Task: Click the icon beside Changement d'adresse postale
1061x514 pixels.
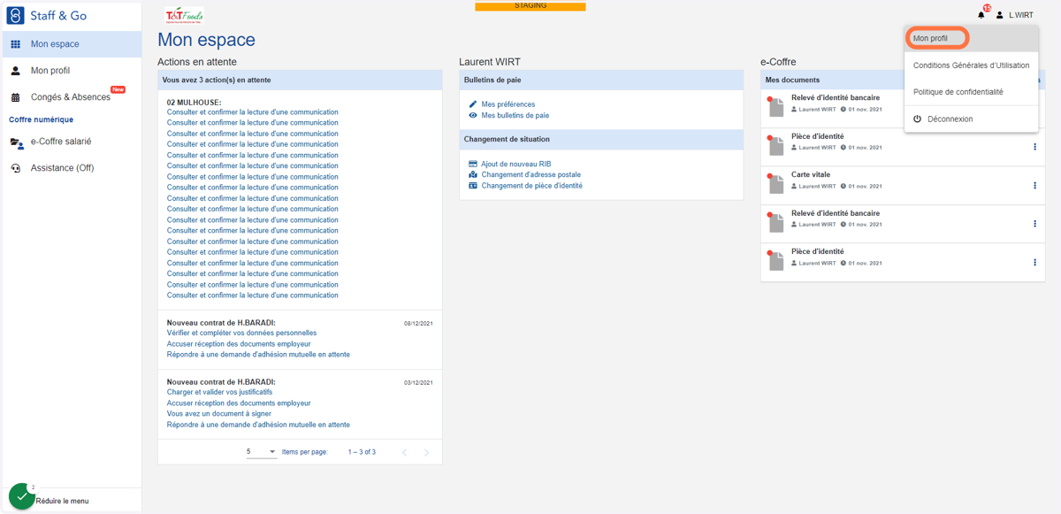Action: (473, 175)
